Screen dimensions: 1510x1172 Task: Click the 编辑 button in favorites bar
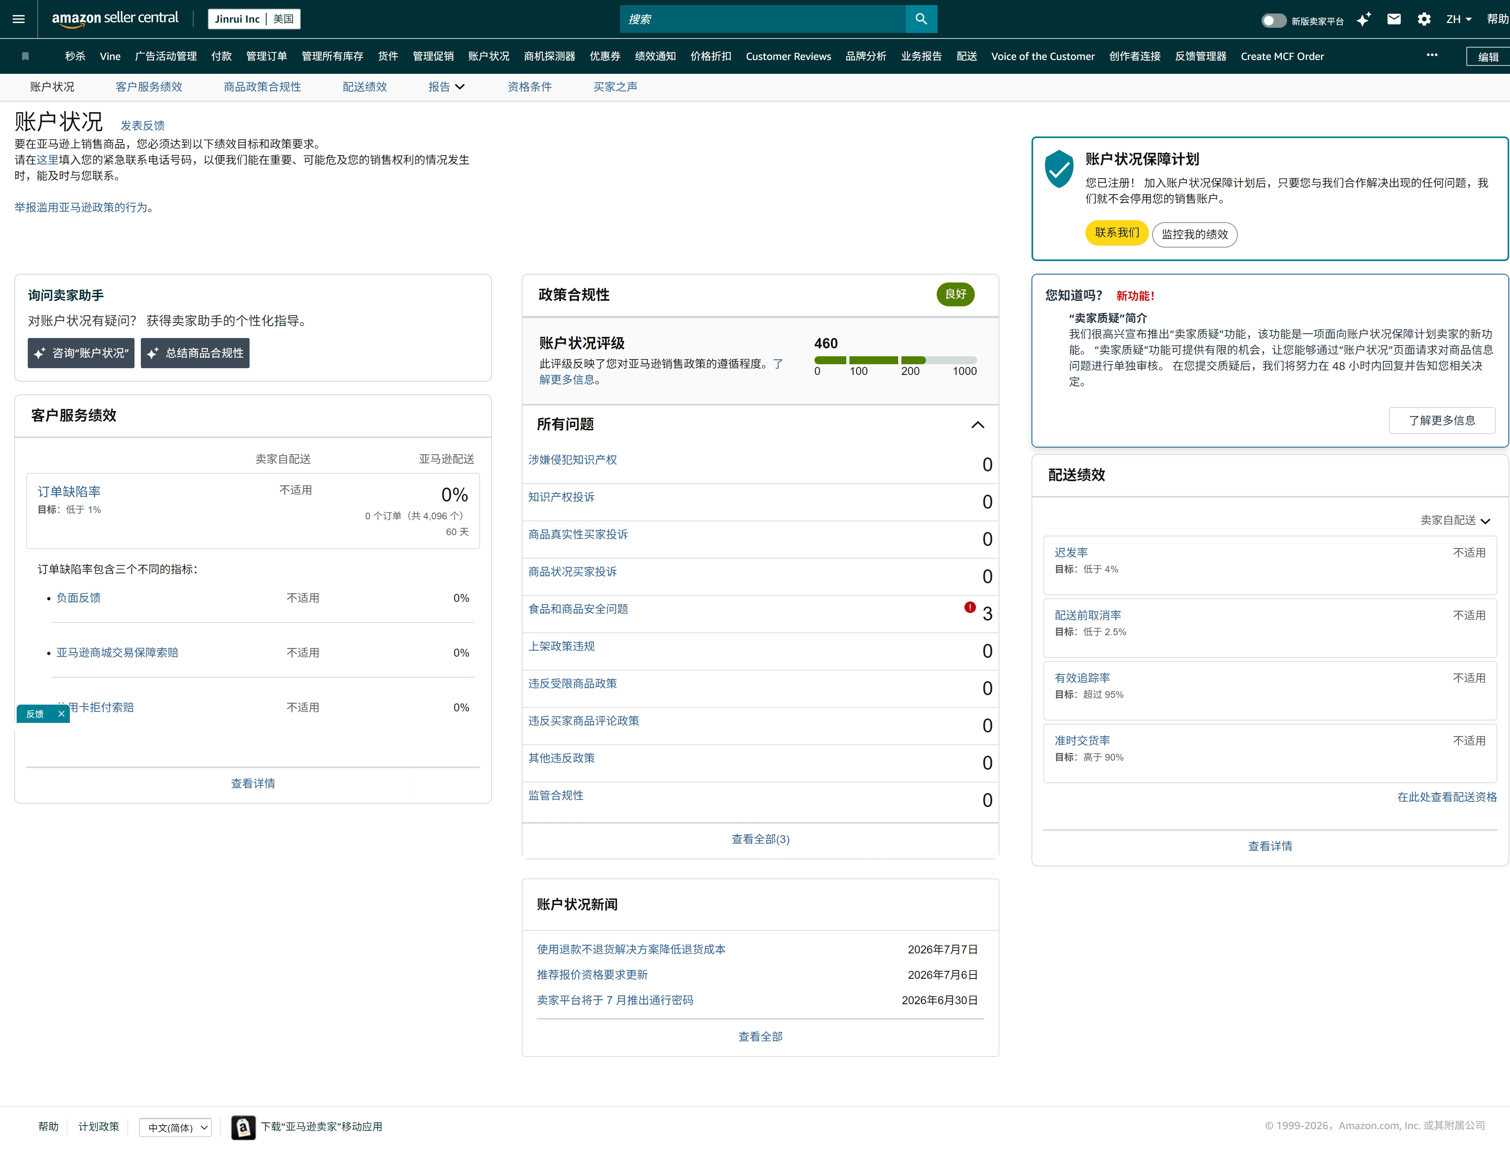(1488, 57)
